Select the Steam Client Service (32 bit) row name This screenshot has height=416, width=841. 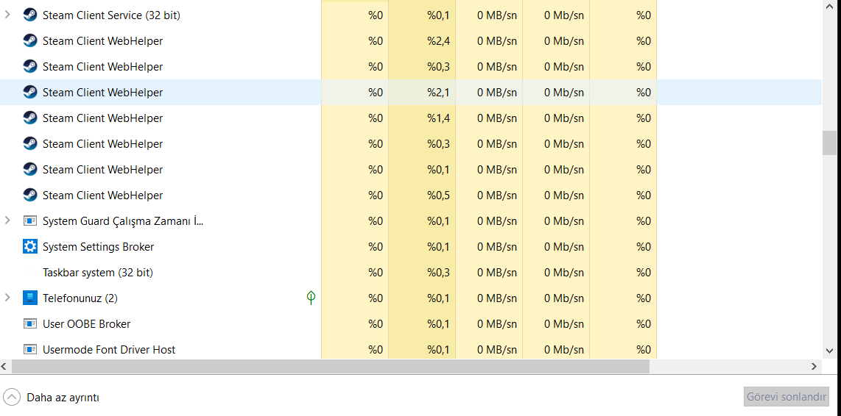pos(111,15)
